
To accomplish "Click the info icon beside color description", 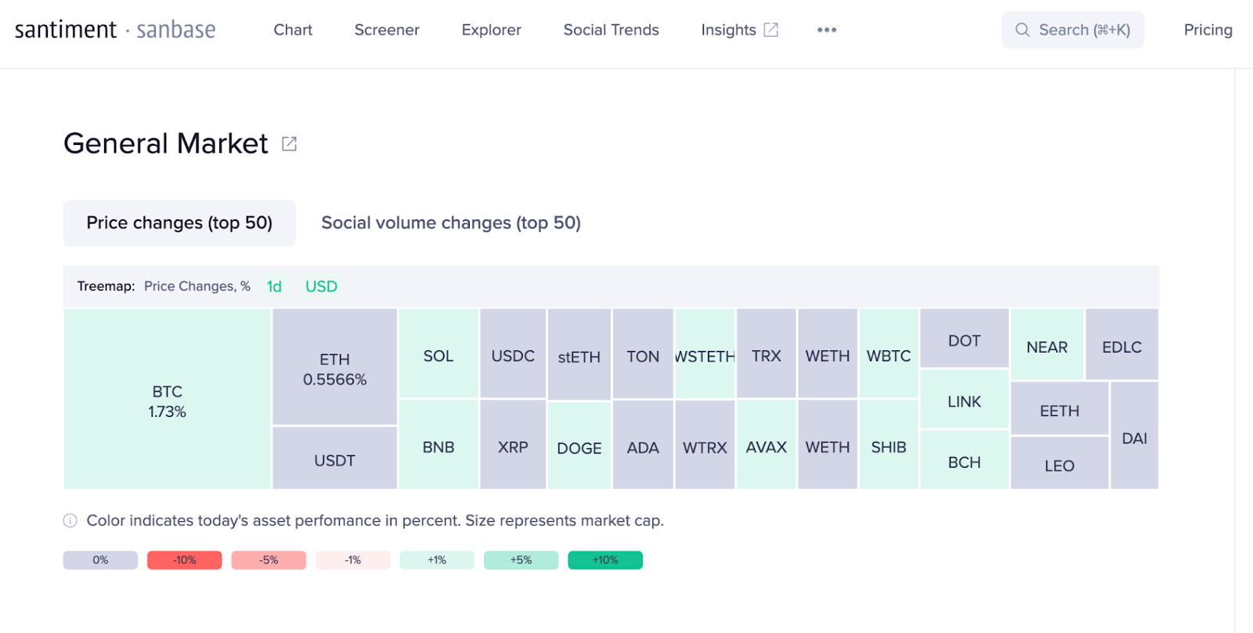I will [70, 521].
